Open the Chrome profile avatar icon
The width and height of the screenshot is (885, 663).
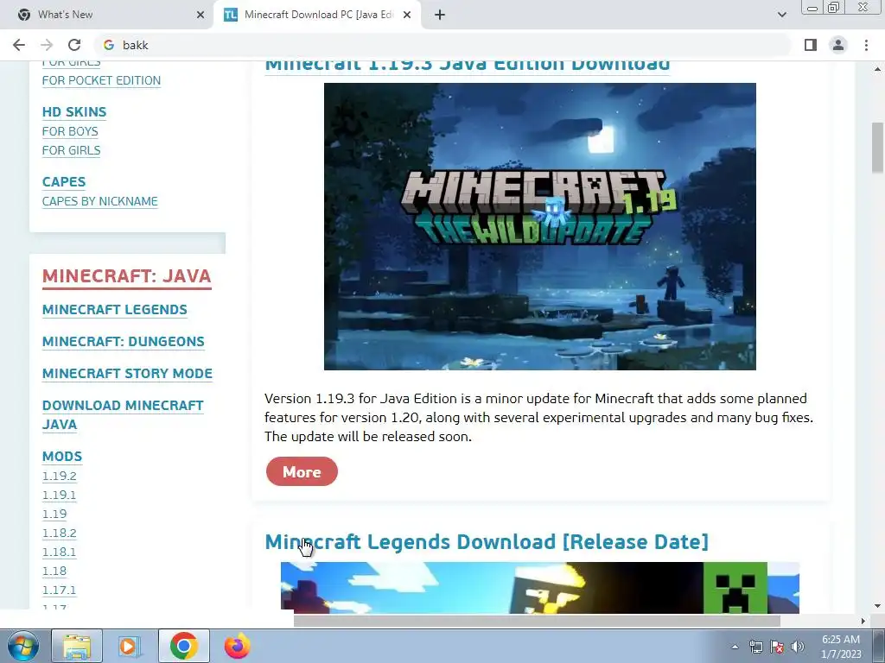tap(838, 45)
